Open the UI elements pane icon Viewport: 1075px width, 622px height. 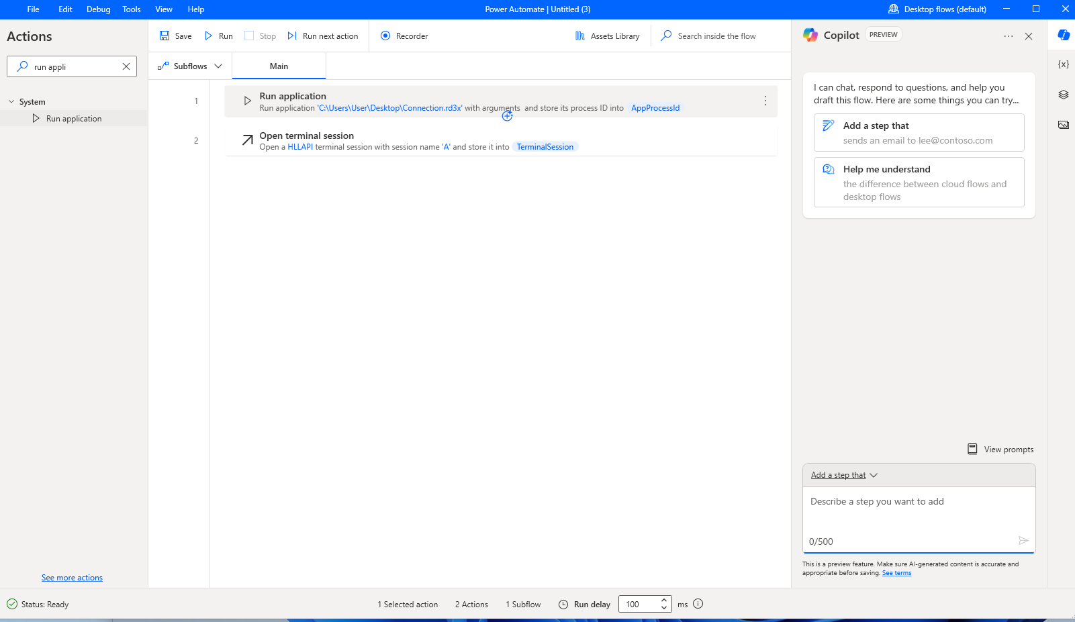tap(1064, 95)
